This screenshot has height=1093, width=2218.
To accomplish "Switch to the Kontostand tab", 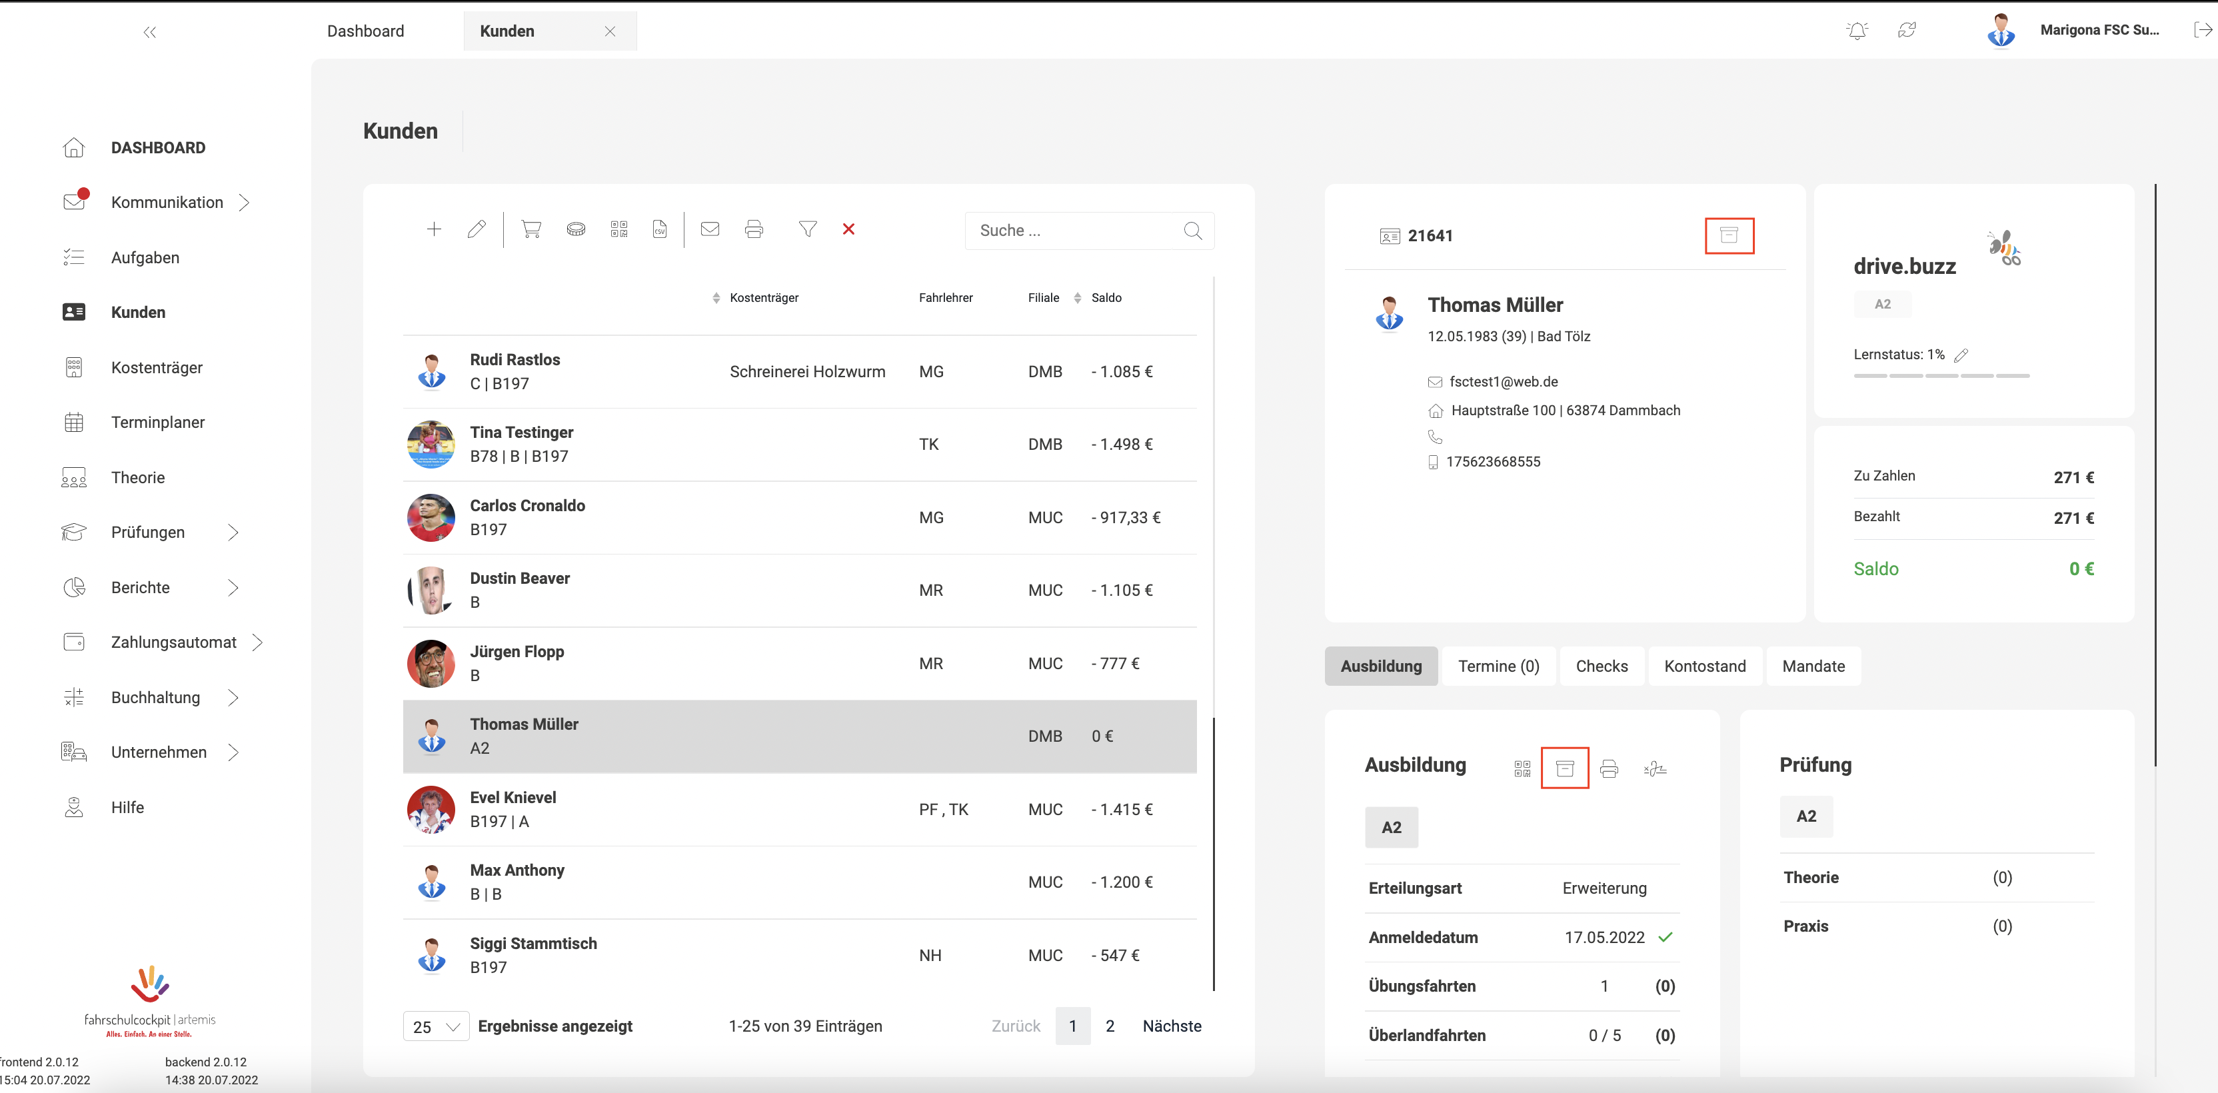I will pyautogui.click(x=1704, y=666).
